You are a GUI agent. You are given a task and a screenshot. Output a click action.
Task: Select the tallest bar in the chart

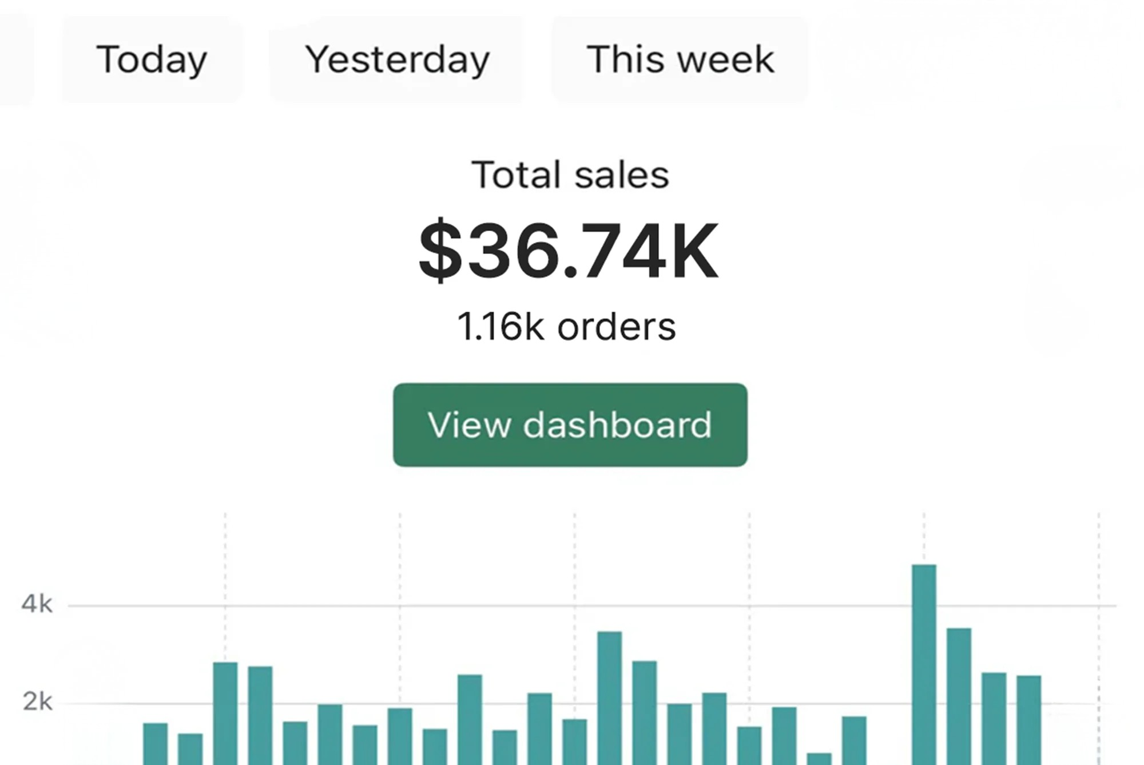click(924, 664)
